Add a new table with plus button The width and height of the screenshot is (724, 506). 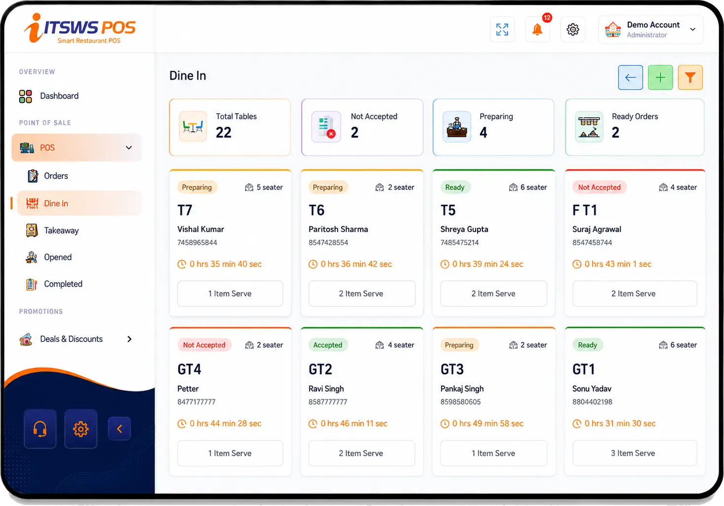[660, 77]
